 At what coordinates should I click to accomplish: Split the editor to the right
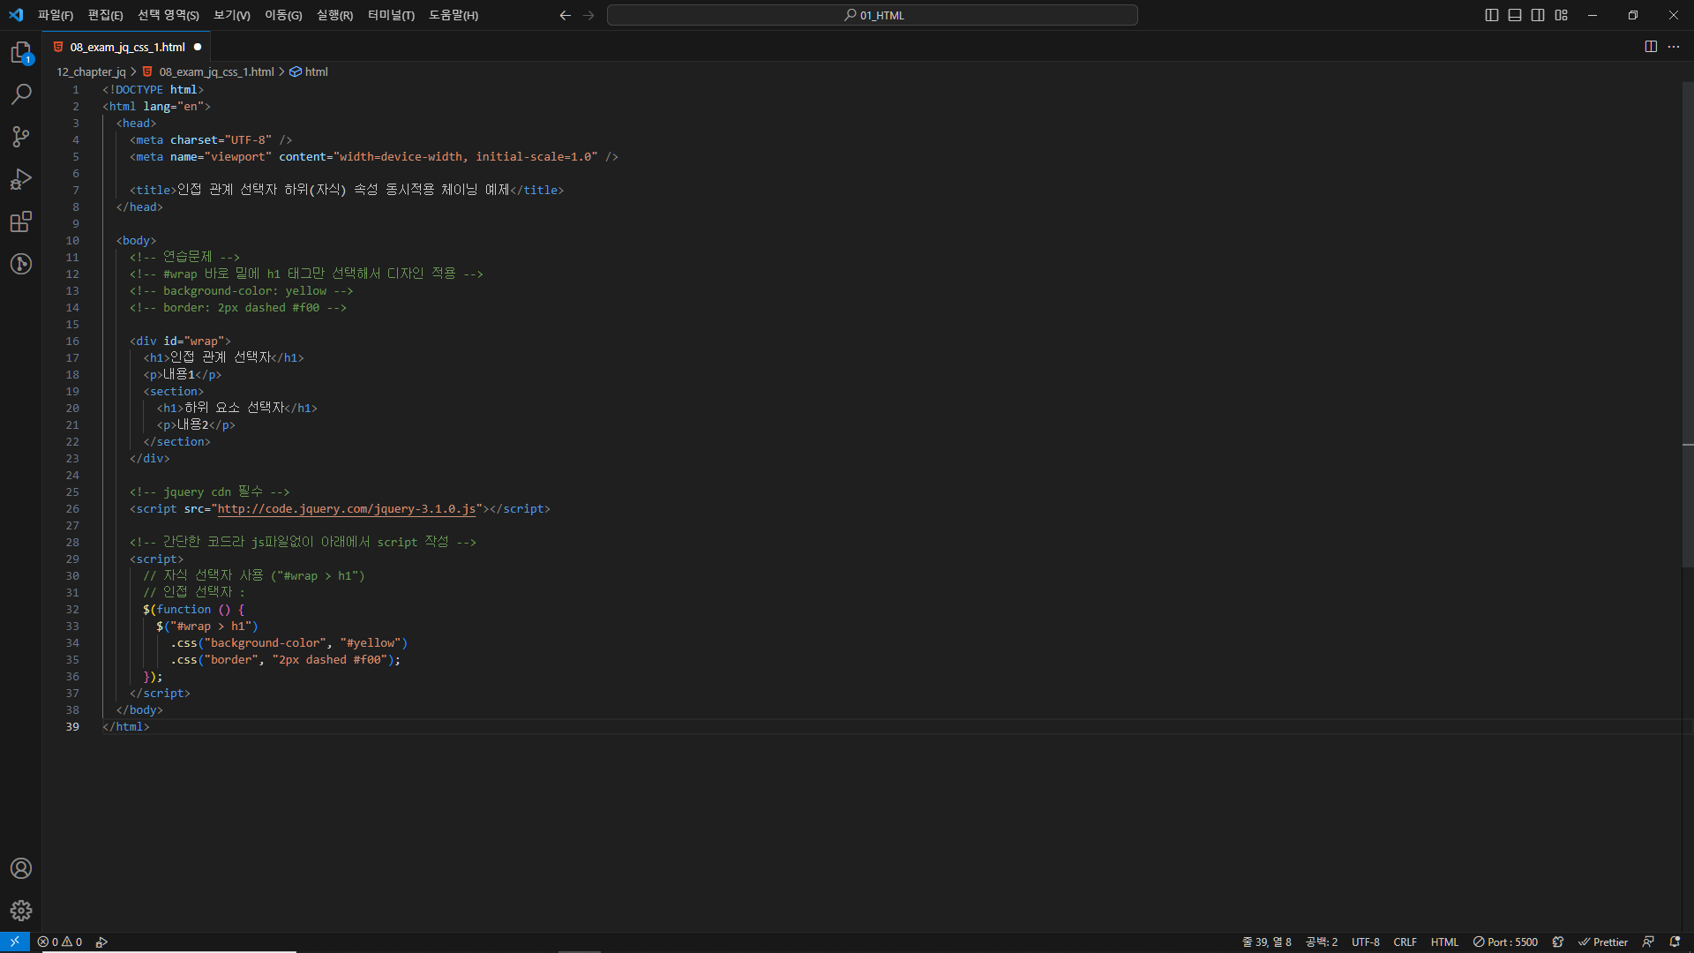(1651, 47)
